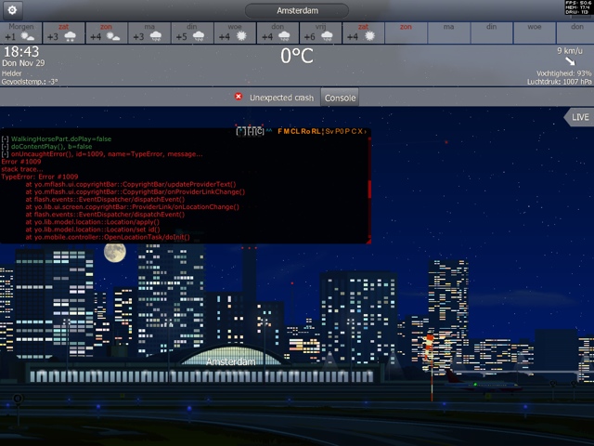The image size is (594, 446).
Task: Click the console resize corner handle
Action: tap(368, 241)
